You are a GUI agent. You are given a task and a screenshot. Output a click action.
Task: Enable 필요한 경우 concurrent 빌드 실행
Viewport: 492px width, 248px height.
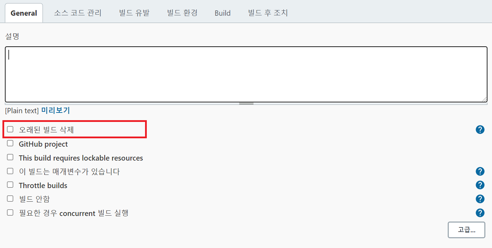(10, 212)
